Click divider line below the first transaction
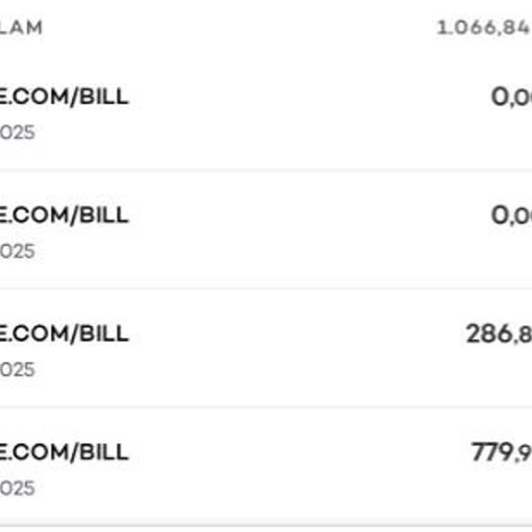The height and width of the screenshot is (532, 532). (266, 170)
